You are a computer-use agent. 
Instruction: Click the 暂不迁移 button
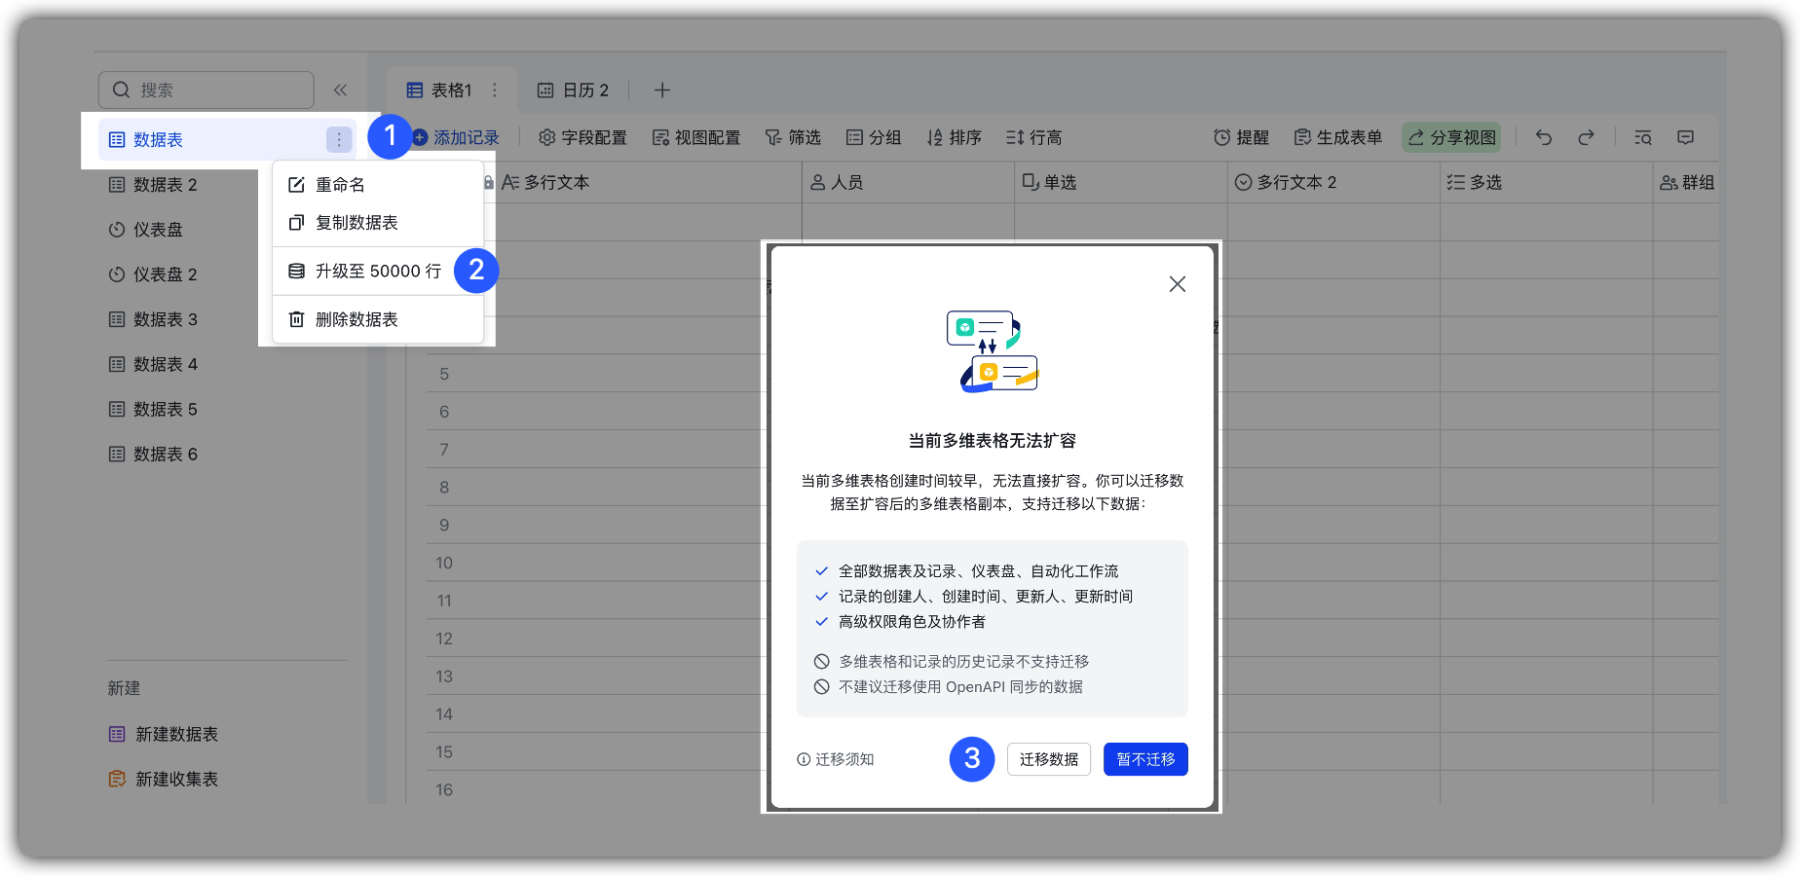(1144, 759)
